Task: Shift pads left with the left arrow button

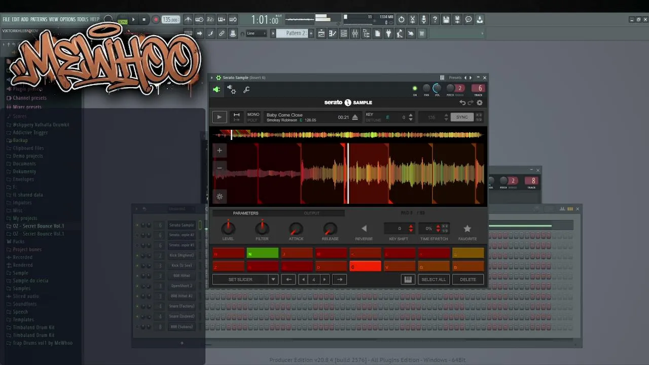Action: coord(289,279)
